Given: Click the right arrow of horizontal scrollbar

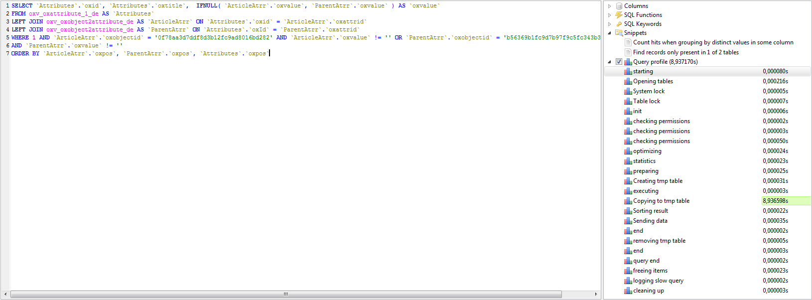Looking at the screenshot, I should [596, 294].
